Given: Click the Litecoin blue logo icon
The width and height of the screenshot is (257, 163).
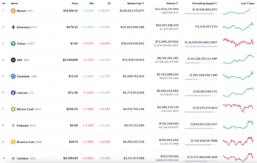Looking at the screenshot, I should click(13, 93).
